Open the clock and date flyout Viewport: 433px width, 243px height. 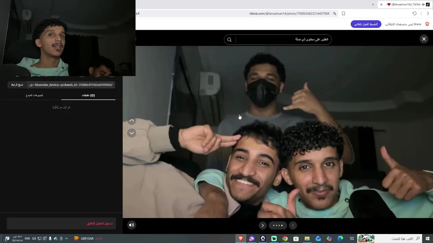18,239
